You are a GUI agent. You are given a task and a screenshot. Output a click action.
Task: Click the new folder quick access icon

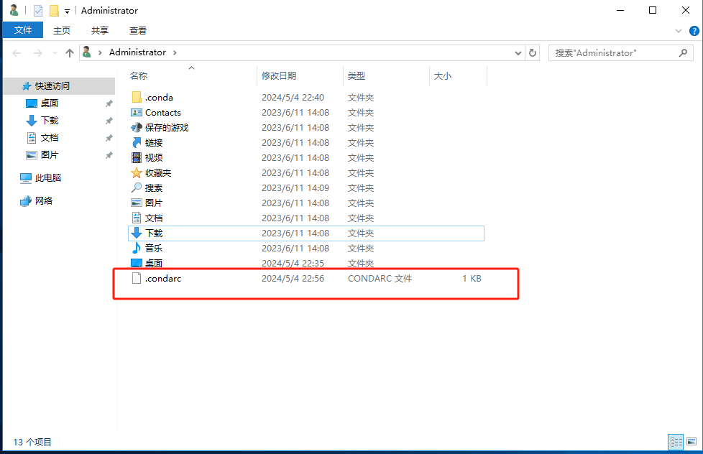(x=54, y=10)
